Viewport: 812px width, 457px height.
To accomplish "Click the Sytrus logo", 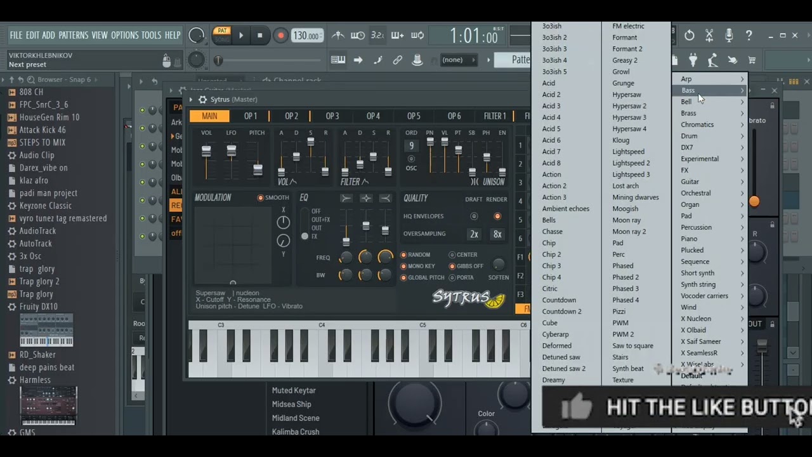I will (469, 298).
